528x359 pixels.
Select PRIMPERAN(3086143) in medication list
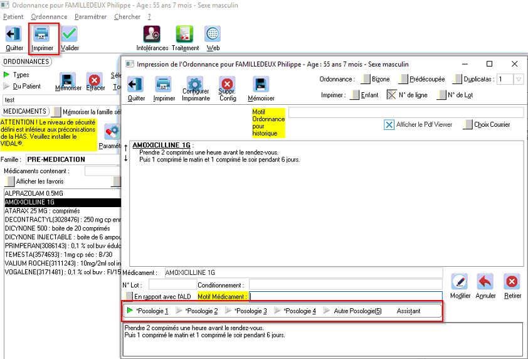coord(63,246)
